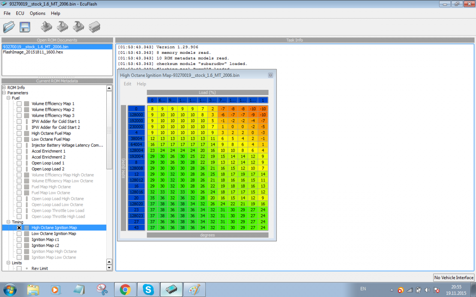Viewport: 476px width, 297px height.
Task: Click the icon next to Accel Enrichment 1
Action: [x=27, y=151]
